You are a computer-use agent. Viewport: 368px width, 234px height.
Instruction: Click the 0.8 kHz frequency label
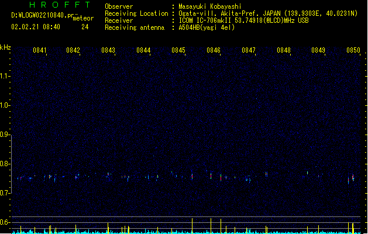[5, 164]
